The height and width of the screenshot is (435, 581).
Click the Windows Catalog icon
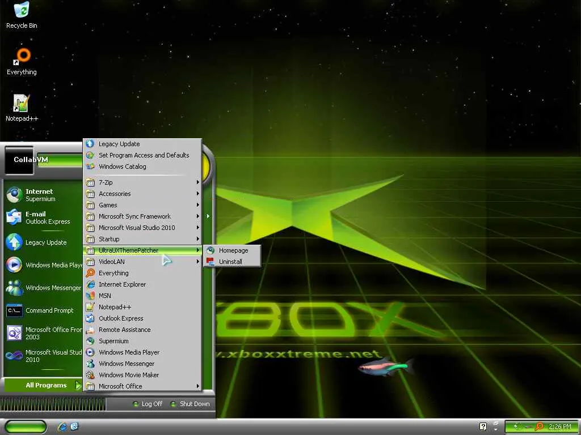[x=90, y=167]
